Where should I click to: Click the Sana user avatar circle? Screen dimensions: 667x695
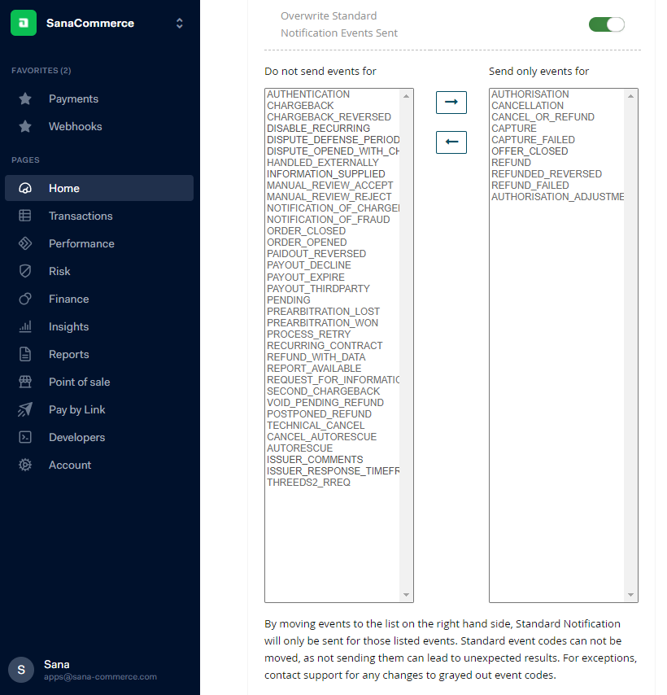coord(21,670)
